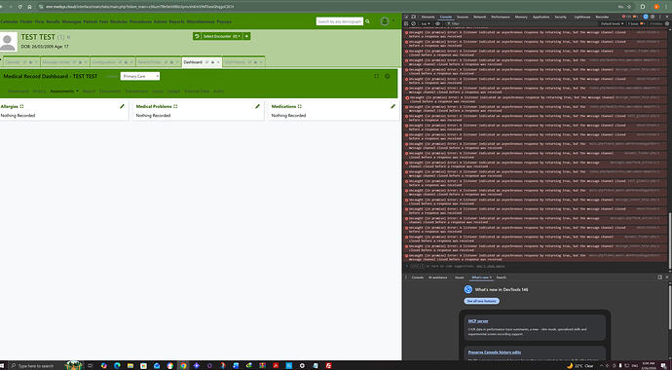Image resolution: width=672 pixels, height=370 pixels.
Task: Open drawer three-dot menu icon
Action: tap(406, 277)
